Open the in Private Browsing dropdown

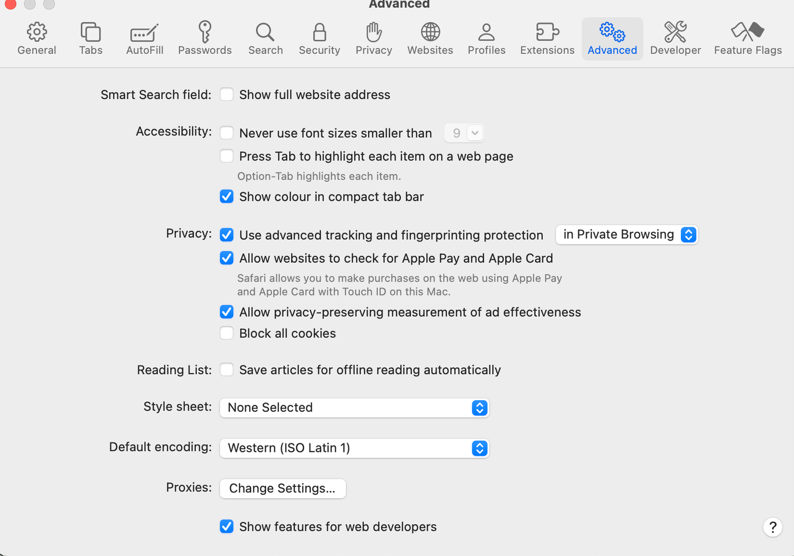(627, 234)
